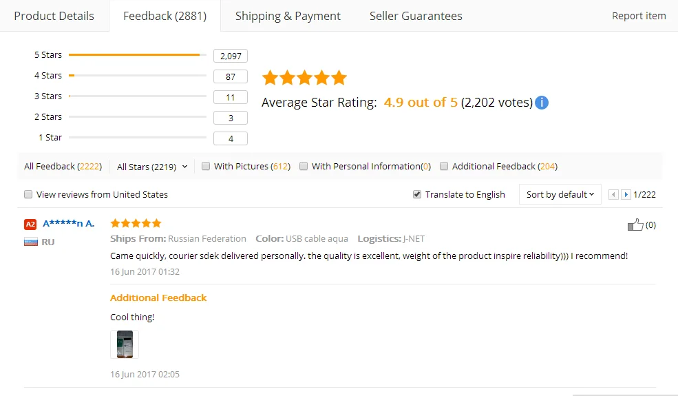Go to previous review page arrow
This screenshot has height=396, width=678.
pos(614,195)
